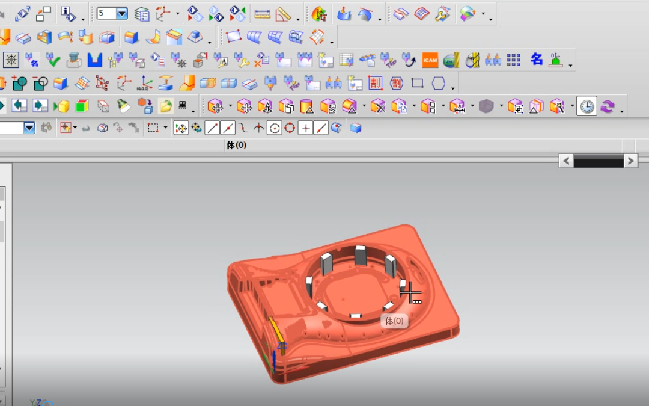Image resolution: width=649 pixels, height=406 pixels.
Task: Select the subtract boolean icon
Action: click(x=40, y=83)
